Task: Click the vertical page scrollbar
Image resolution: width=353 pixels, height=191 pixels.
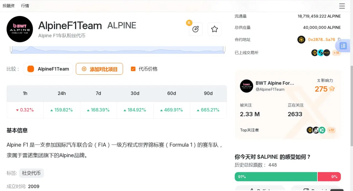Action: coord(351,106)
